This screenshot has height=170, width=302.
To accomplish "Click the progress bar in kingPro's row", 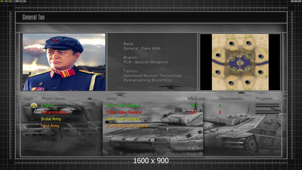I will point(267,105).
